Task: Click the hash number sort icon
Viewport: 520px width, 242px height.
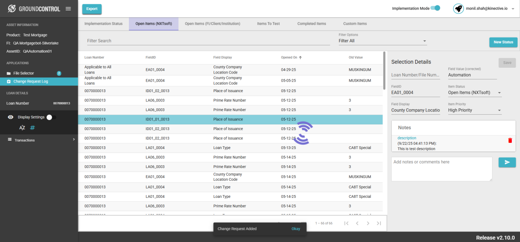Action: (x=32, y=127)
